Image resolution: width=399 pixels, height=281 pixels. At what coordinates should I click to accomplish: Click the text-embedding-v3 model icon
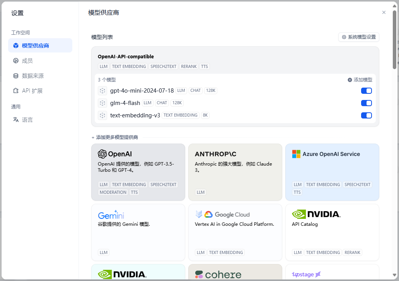click(102, 115)
